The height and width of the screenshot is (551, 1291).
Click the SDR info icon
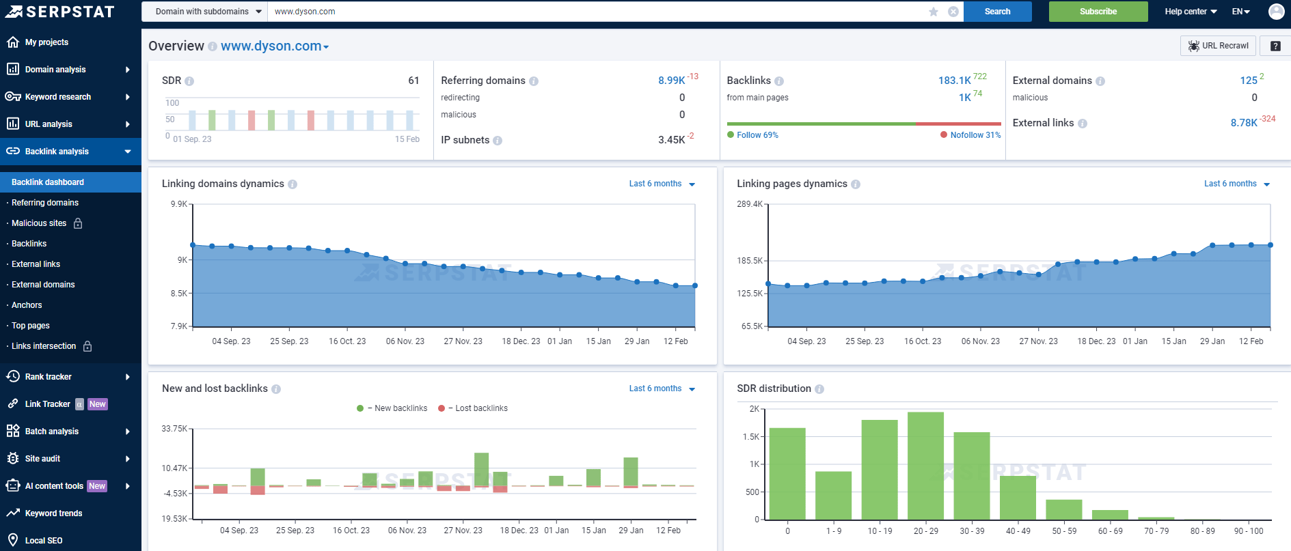[x=189, y=81]
